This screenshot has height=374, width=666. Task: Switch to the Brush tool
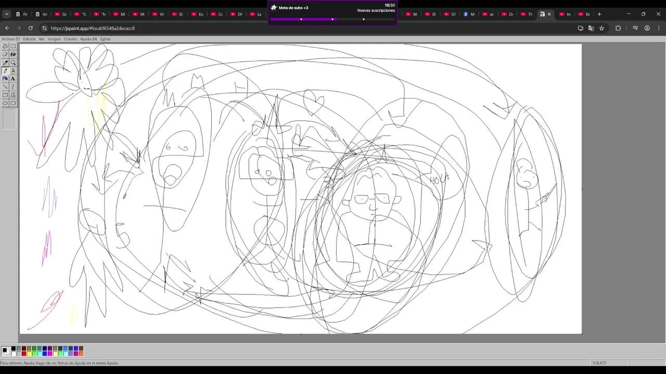pos(13,71)
